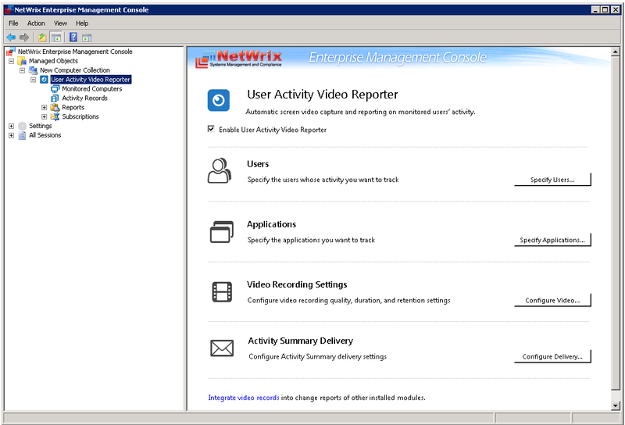This screenshot has width=625, height=425.
Task: Click the Specify Applications... button
Action: point(552,240)
